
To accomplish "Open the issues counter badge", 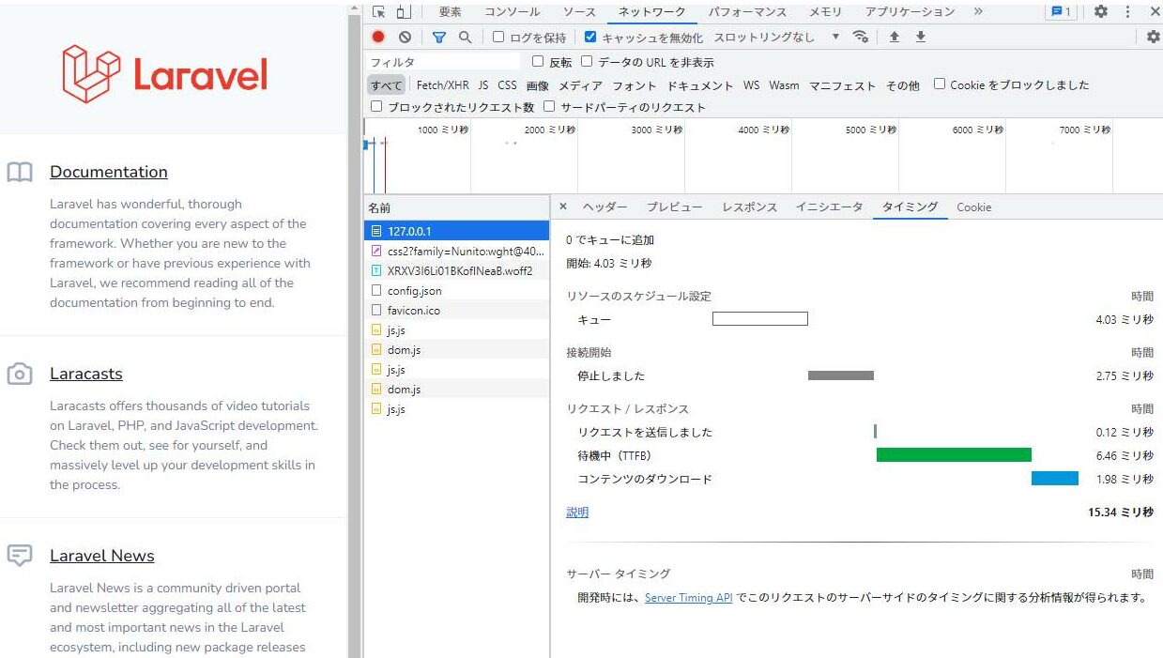I will point(1062,12).
